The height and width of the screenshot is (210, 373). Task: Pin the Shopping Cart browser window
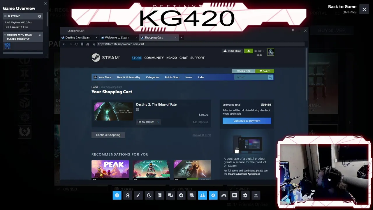293,31
